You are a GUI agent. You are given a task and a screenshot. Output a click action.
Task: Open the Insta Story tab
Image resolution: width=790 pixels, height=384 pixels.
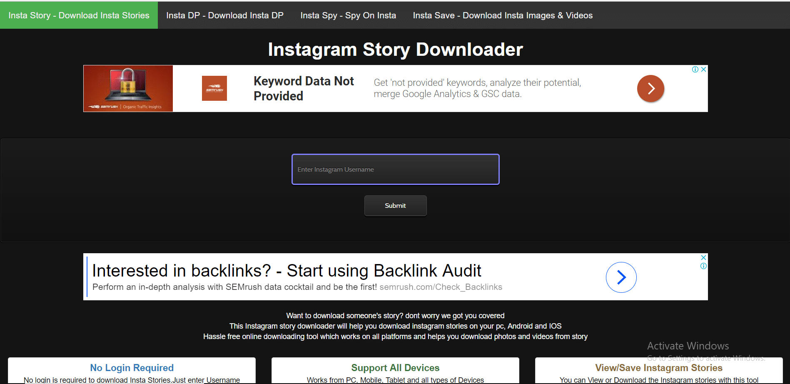click(79, 15)
